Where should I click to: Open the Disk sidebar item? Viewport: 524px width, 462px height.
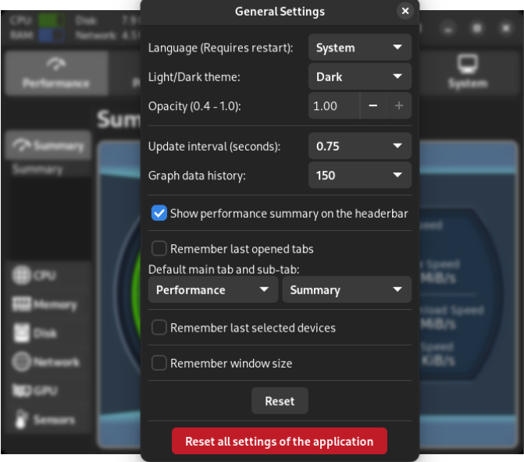48,333
